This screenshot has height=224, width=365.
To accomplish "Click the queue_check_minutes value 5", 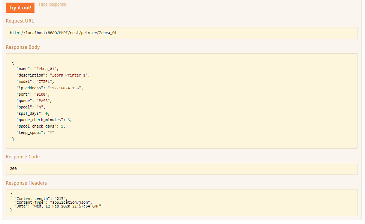I will click(x=69, y=120).
